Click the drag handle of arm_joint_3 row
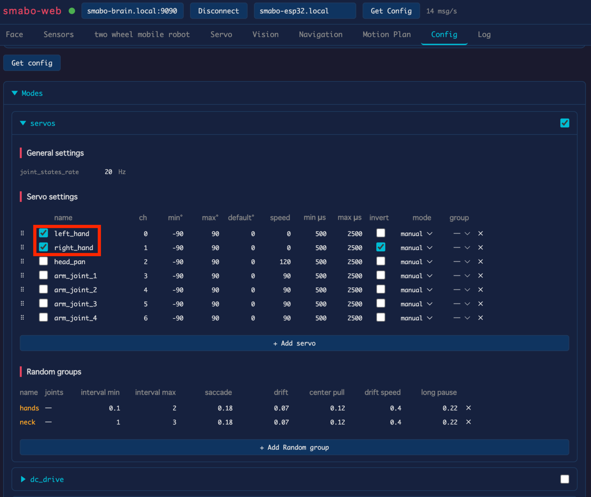 tap(22, 304)
